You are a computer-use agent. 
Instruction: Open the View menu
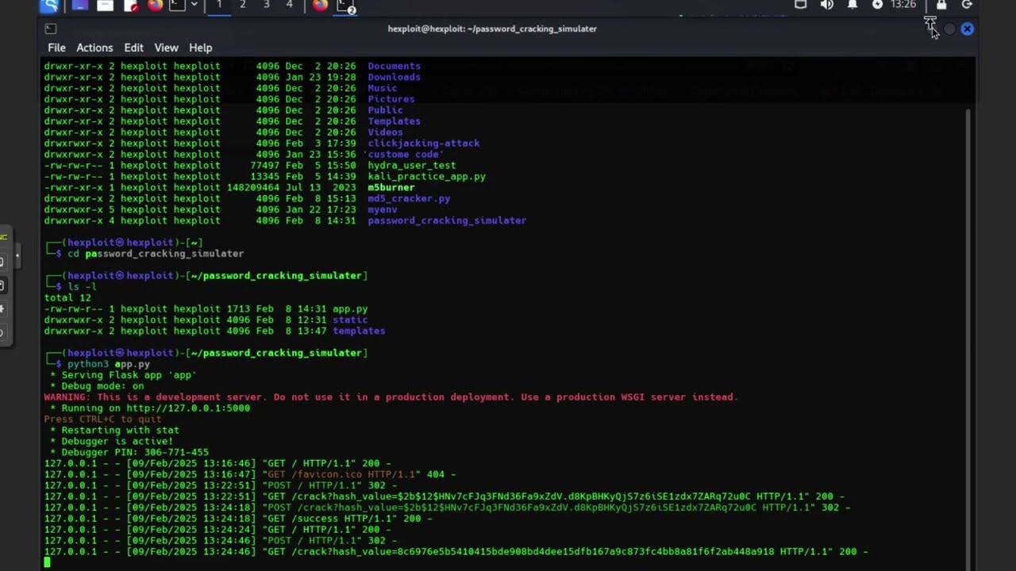point(166,48)
